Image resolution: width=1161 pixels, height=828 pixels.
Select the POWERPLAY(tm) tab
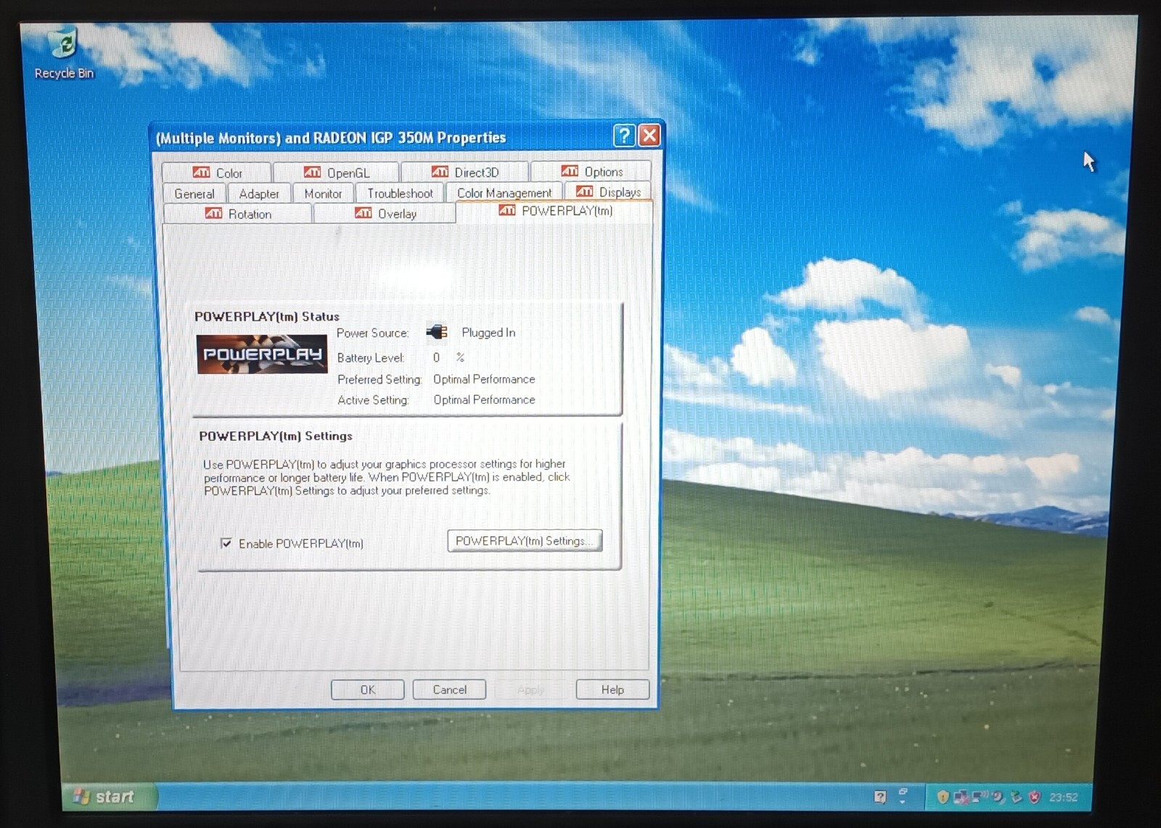[555, 211]
